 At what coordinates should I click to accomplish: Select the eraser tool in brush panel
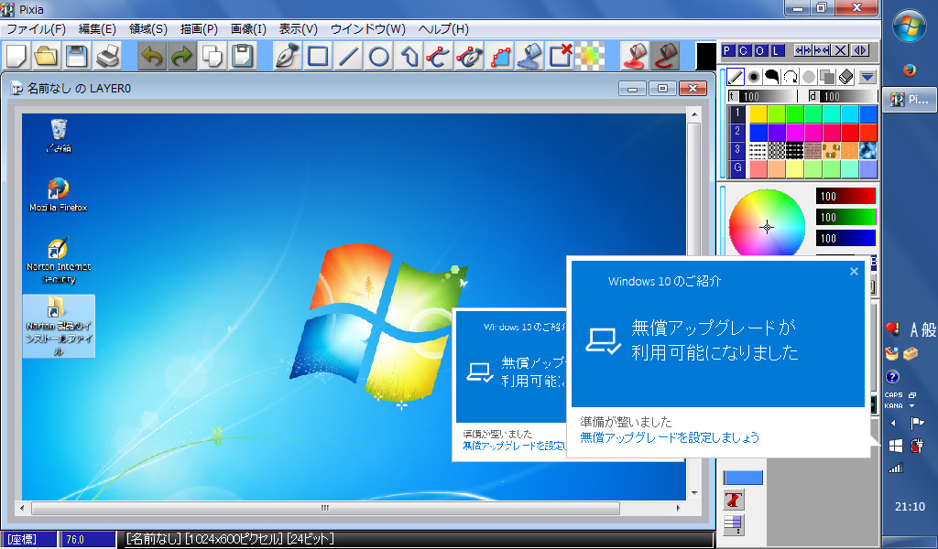[845, 77]
